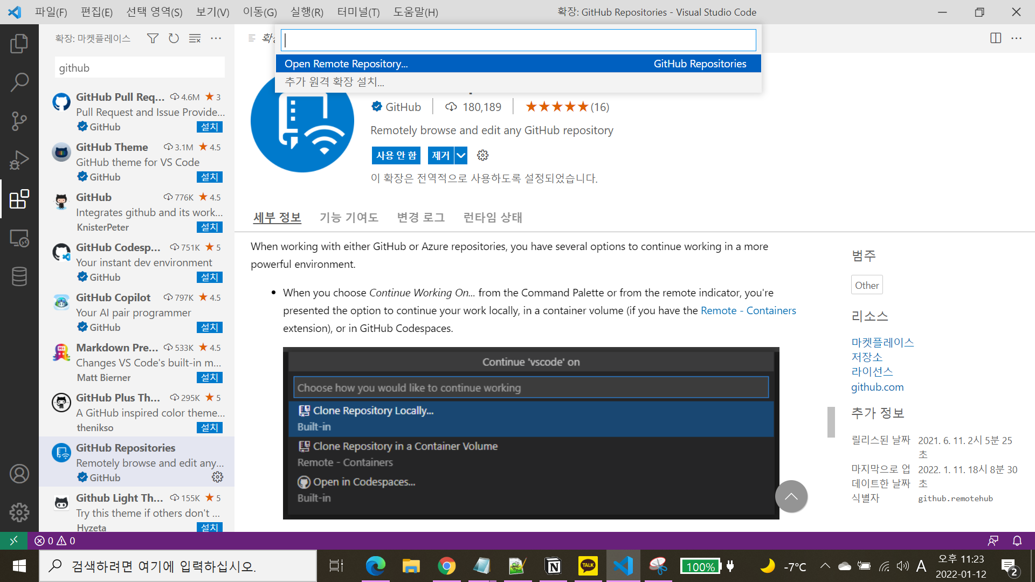Image resolution: width=1035 pixels, height=582 pixels.
Task: Open the Accounts icon in activity bar
Action: (x=19, y=474)
